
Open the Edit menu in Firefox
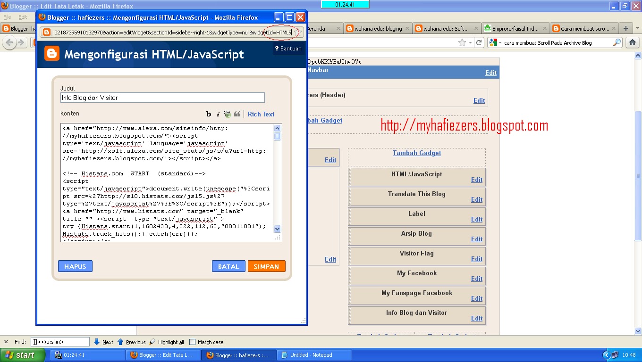(x=23, y=17)
